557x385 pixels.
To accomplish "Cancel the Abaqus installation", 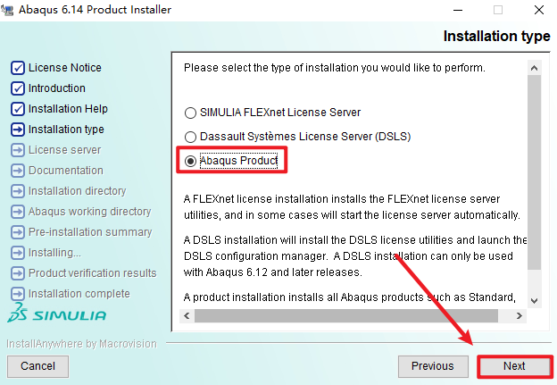I will point(37,366).
